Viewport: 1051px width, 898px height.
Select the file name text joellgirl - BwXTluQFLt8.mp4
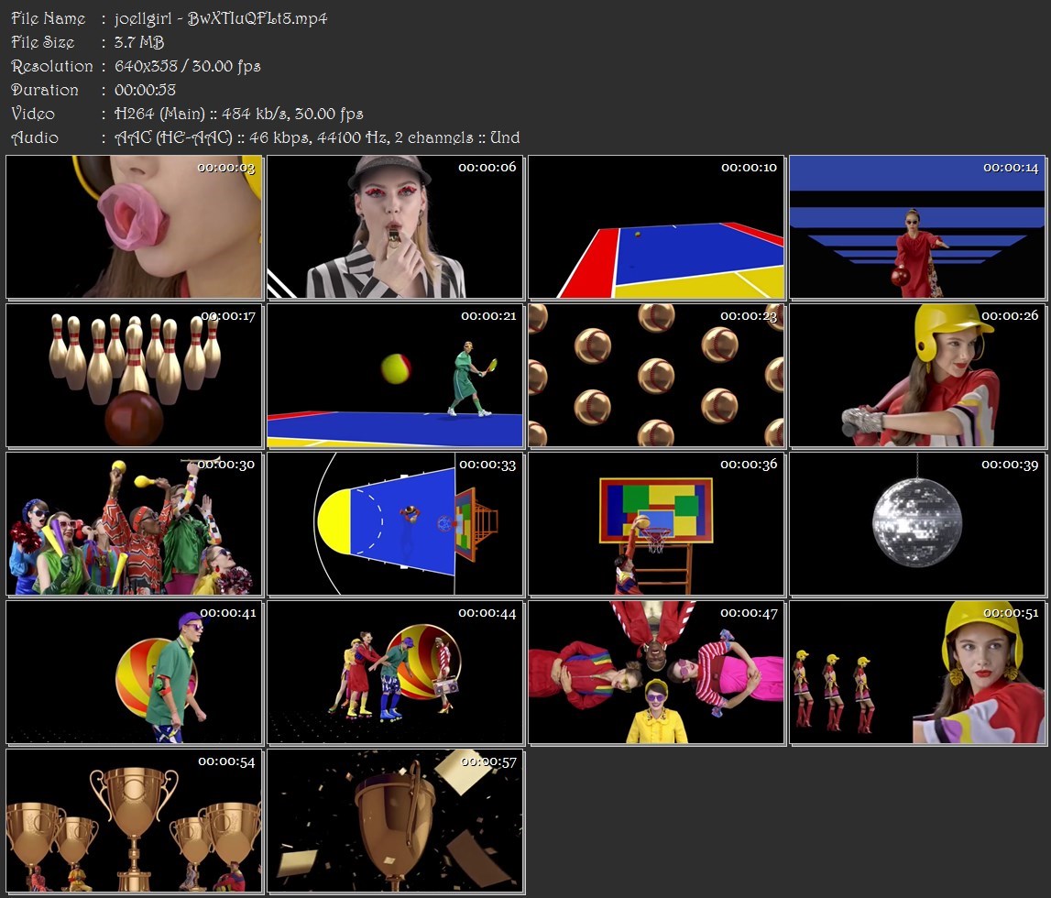[x=221, y=18]
